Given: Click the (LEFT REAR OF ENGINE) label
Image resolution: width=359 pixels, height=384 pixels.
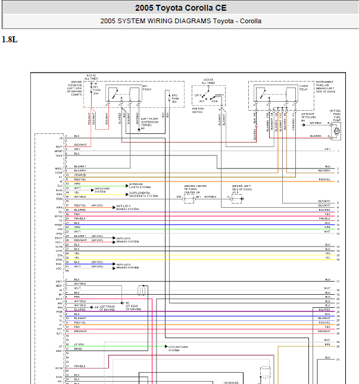Looking at the screenshot, I should pyautogui.click(x=107, y=308).
